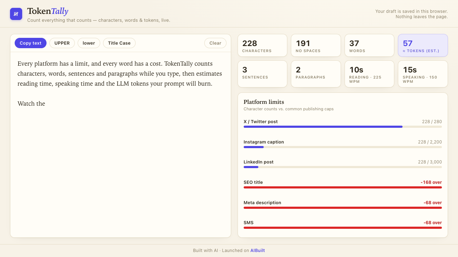Open the AIBuilt link in footer
The width and height of the screenshot is (458, 257).
pyautogui.click(x=258, y=251)
